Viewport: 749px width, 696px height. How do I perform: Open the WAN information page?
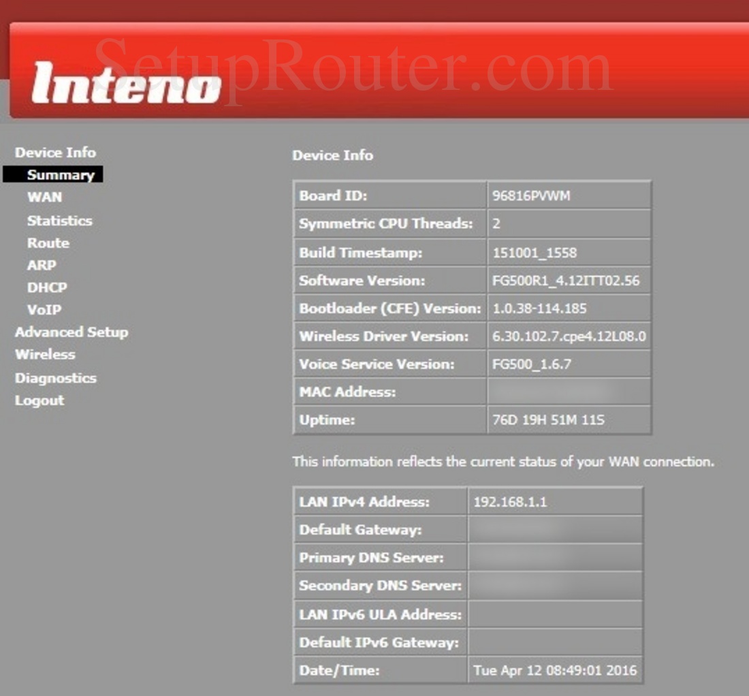click(x=44, y=197)
